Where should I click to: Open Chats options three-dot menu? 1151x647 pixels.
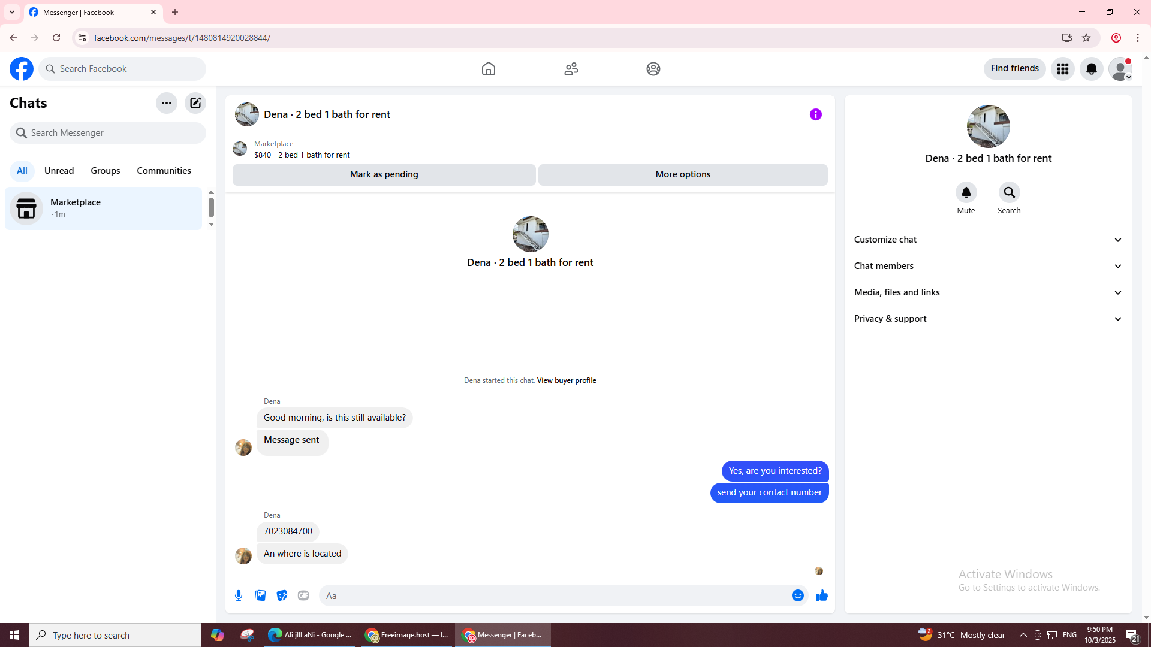167,103
